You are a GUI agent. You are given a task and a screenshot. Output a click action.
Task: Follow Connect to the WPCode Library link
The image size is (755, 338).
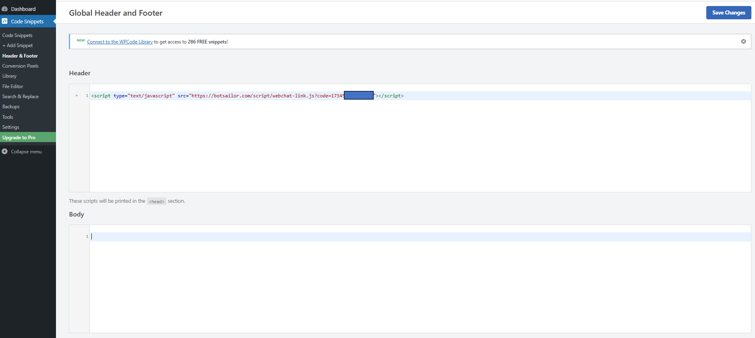[120, 42]
